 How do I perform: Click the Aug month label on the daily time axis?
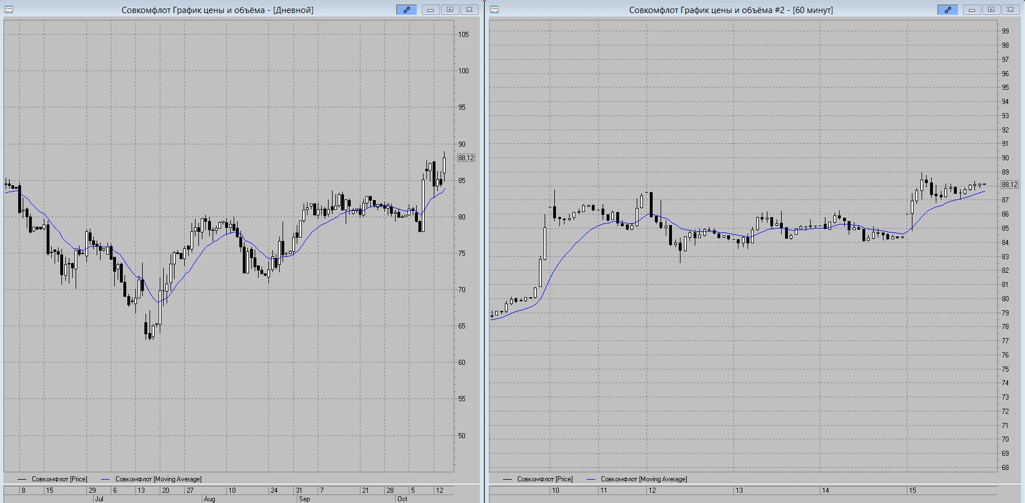click(x=209, y=499)
